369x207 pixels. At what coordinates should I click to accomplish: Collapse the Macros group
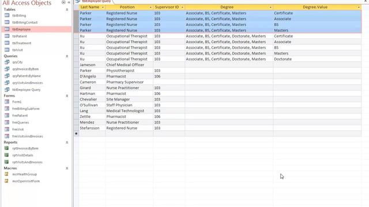point(67,168)
